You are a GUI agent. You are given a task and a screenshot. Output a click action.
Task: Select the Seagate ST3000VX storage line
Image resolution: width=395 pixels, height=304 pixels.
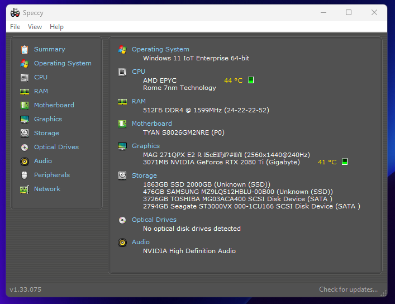(251, 206)
